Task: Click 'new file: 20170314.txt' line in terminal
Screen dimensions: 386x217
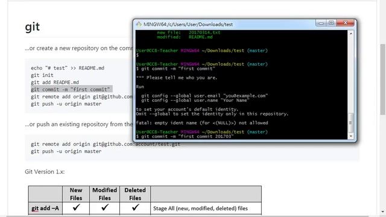Action: (x=189, y=33)
